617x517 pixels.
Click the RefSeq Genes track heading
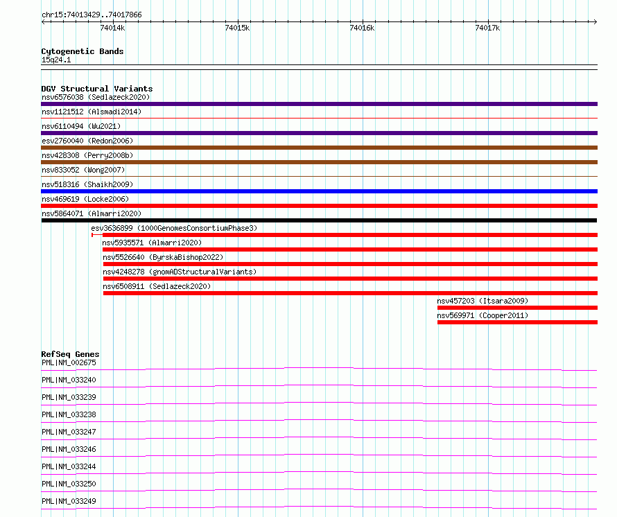tap(70, 354)
